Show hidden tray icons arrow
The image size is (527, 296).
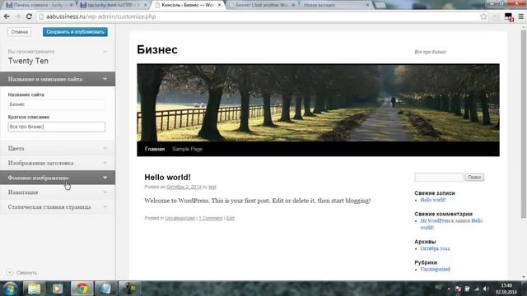pyautogui.click(x=449, y=289)
